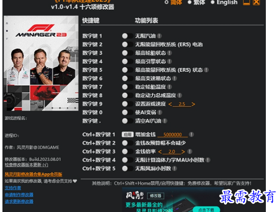The height and width of the screenshot is (212, 280).
Task: Open 支持作者 link
Action: [13, 188]
